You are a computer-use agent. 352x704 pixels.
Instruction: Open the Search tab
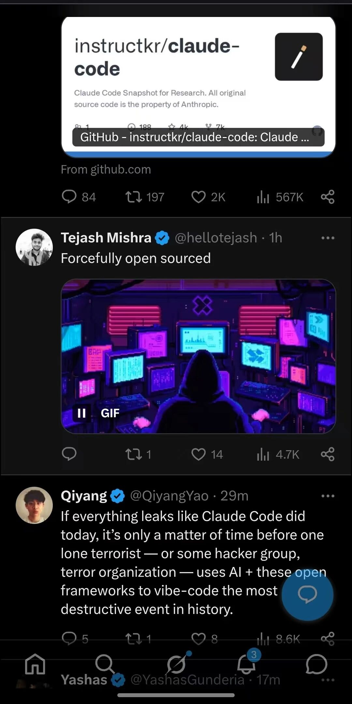[x=105, y=664]
